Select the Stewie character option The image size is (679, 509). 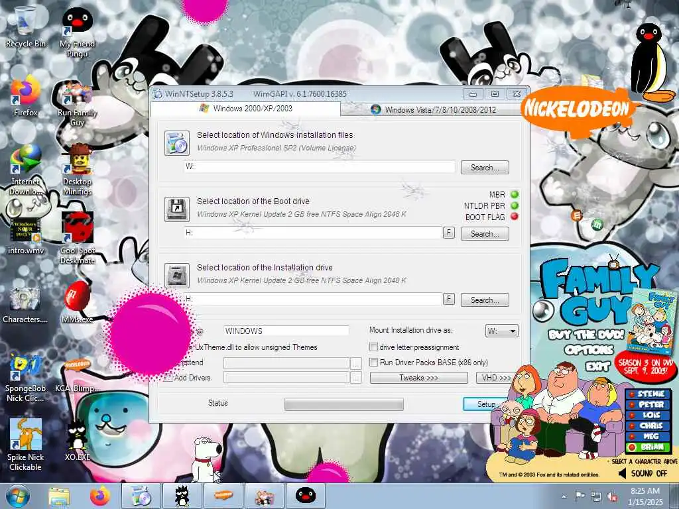(648, 394)
